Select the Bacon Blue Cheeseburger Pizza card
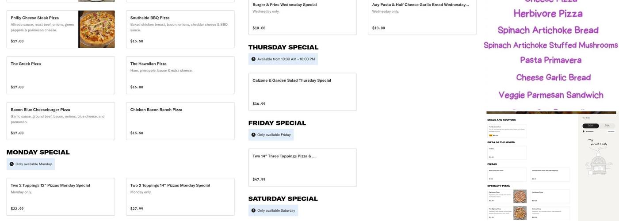The width and height of the screenshot is (619, 221). coord(61,121)
